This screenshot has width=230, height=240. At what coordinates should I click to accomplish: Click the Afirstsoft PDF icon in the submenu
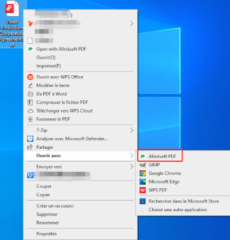pyautogui.click(x=142, y=156)
